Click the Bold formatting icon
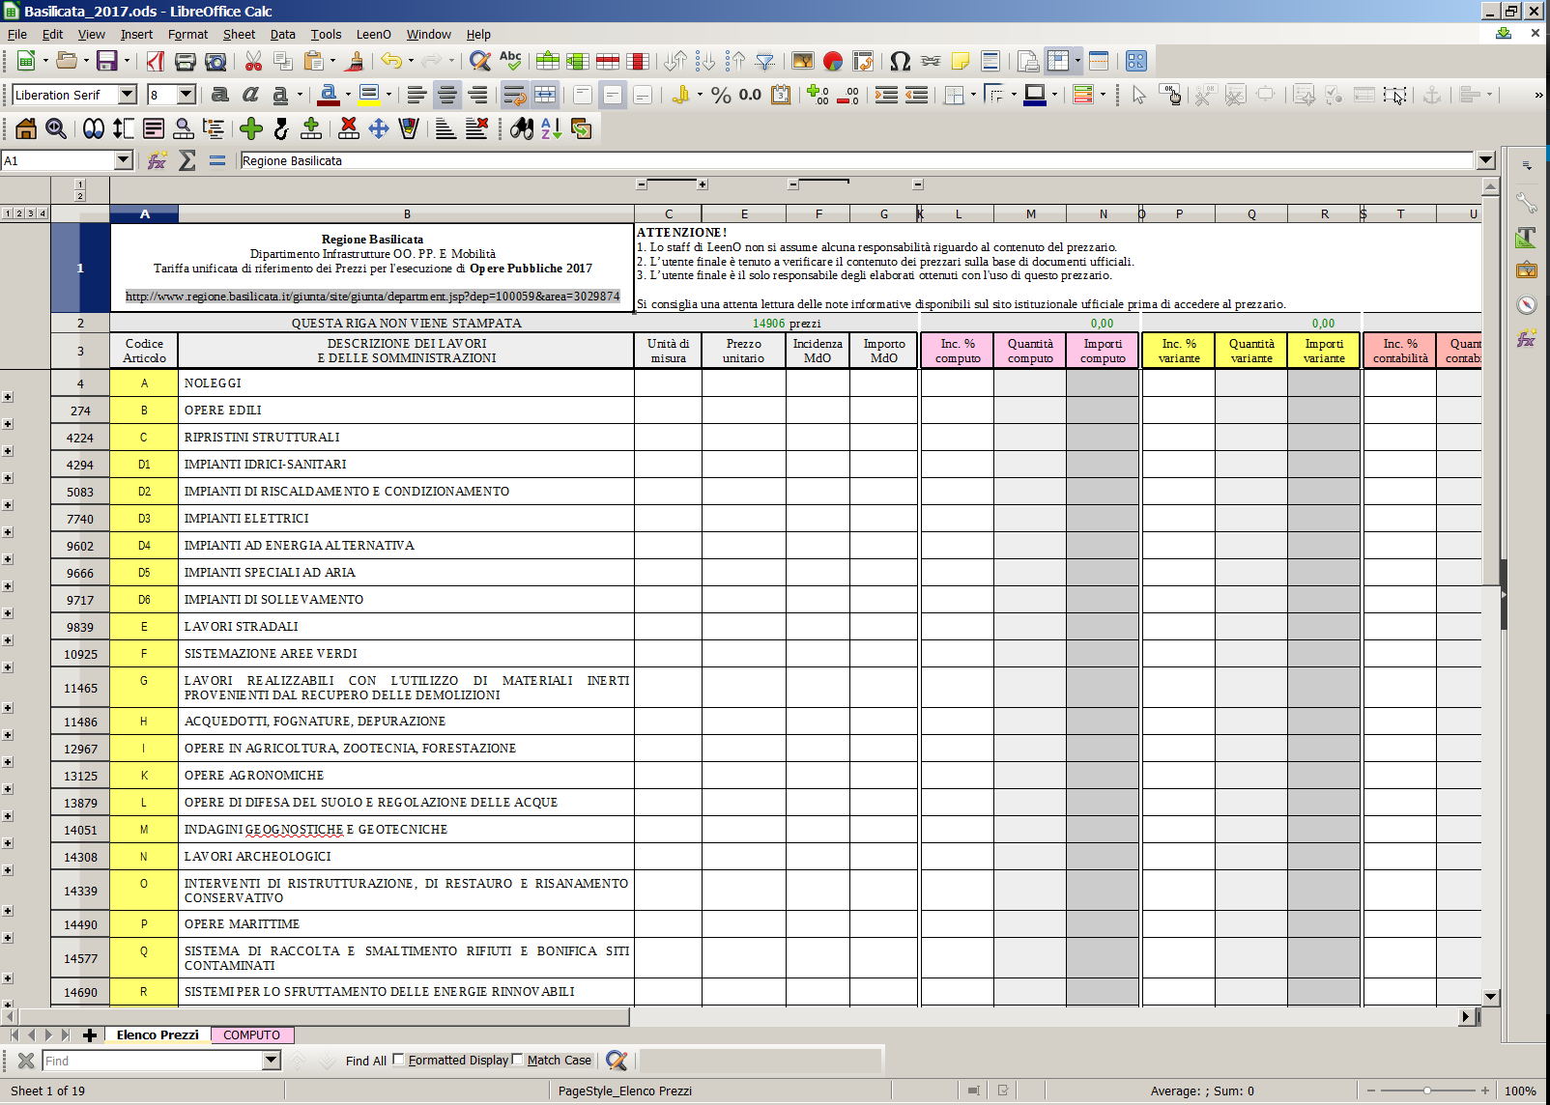 click(x=220, y=95)
